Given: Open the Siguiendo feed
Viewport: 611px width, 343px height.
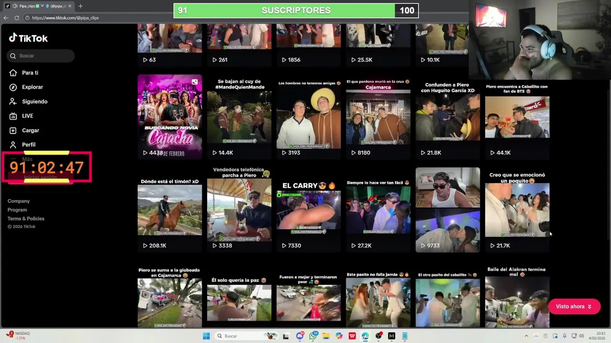Looking at the screenshot, I should click(34, 101).
